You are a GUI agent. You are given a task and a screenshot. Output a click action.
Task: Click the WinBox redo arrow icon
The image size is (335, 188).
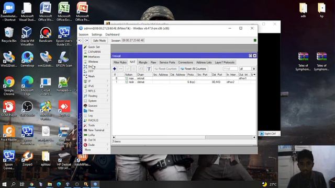[86, 41]
